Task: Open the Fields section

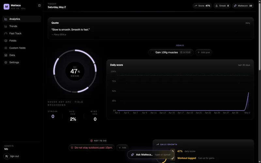Action: pos(22,40)
